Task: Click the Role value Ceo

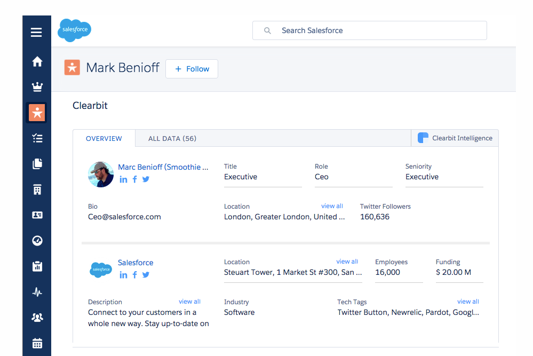Action: coord(322,177)
